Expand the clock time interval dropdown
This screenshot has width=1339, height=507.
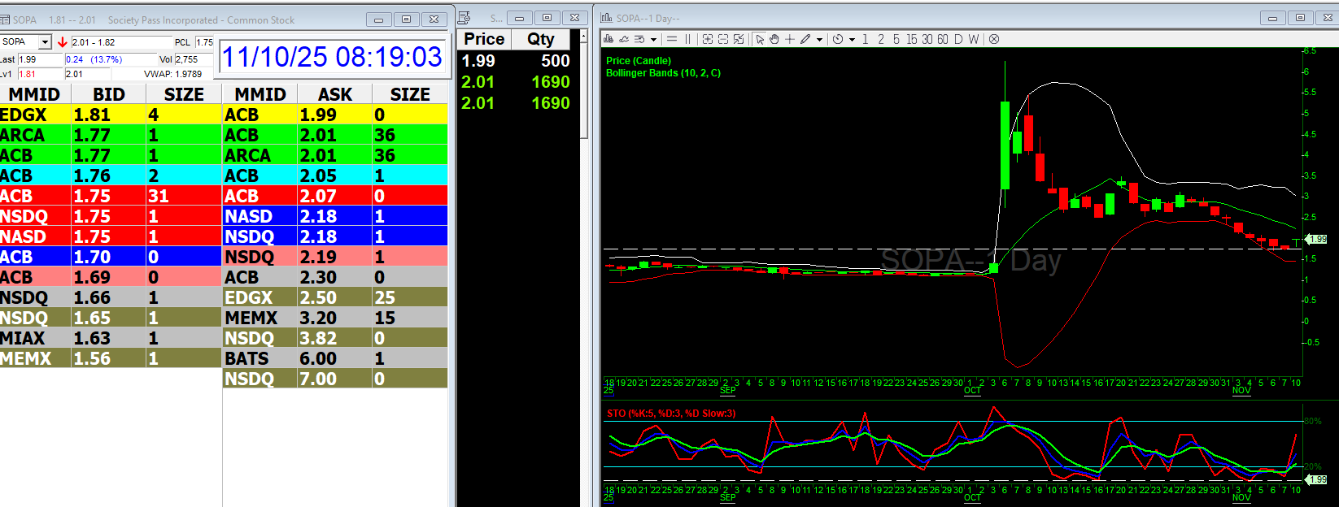(852, 39)
